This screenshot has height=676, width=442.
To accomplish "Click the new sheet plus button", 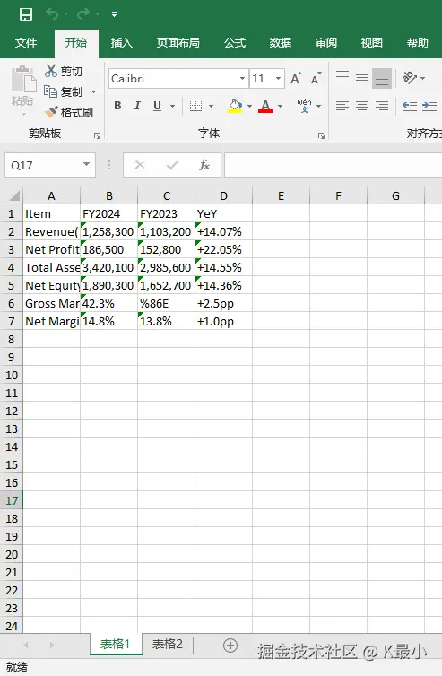I will point(230,646).
